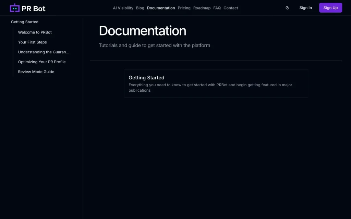
Task: Click the Getting Started card description text
Action: pyautogui.click(x=210, y=88)
